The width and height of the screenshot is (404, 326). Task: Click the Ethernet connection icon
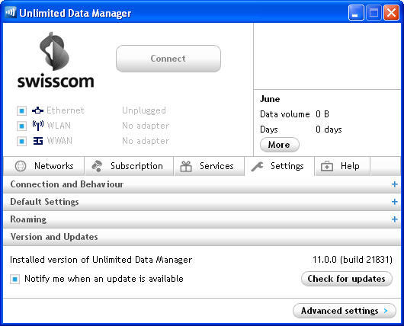tap(37, 110)
